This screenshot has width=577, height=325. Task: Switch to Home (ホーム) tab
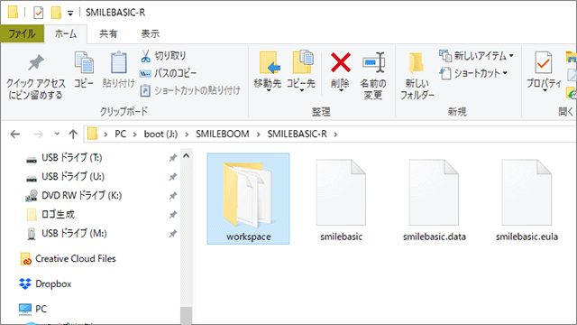pyautogui.click(x=66, y=34)
